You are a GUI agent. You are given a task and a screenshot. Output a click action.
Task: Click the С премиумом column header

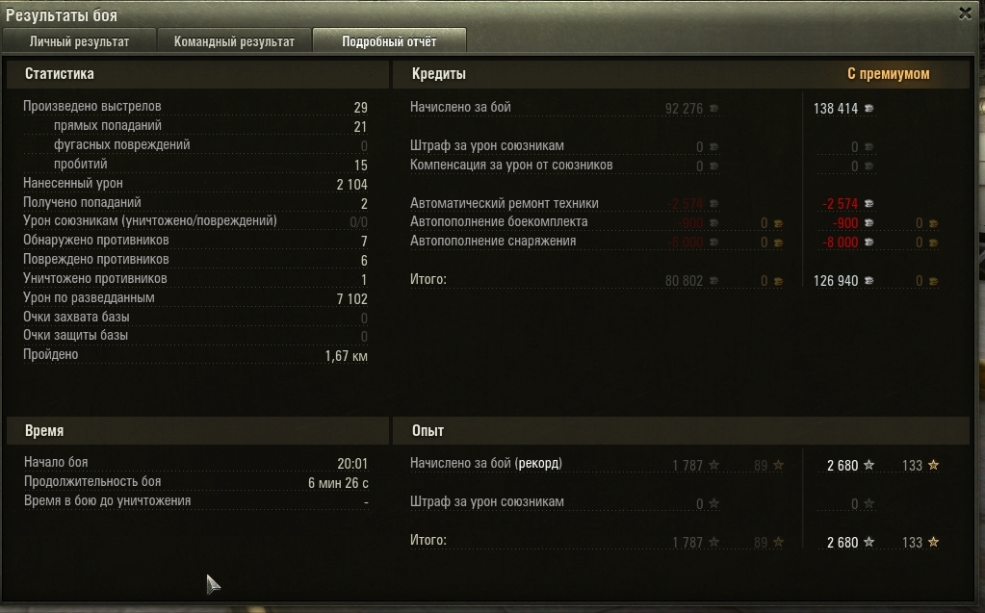[889, 73]
